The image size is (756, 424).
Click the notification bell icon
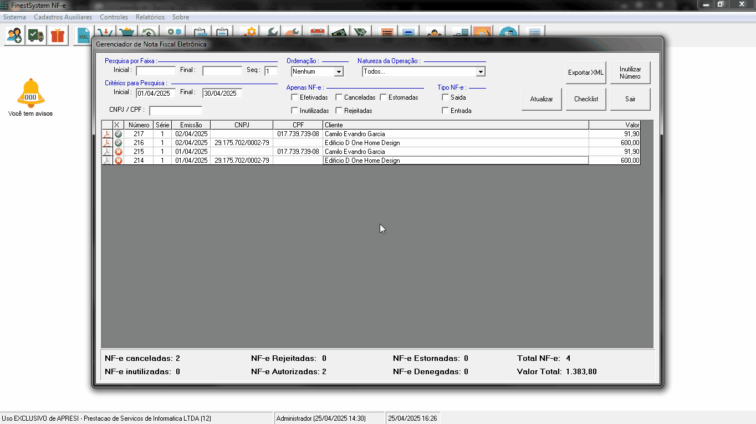(x=30, y=92)
